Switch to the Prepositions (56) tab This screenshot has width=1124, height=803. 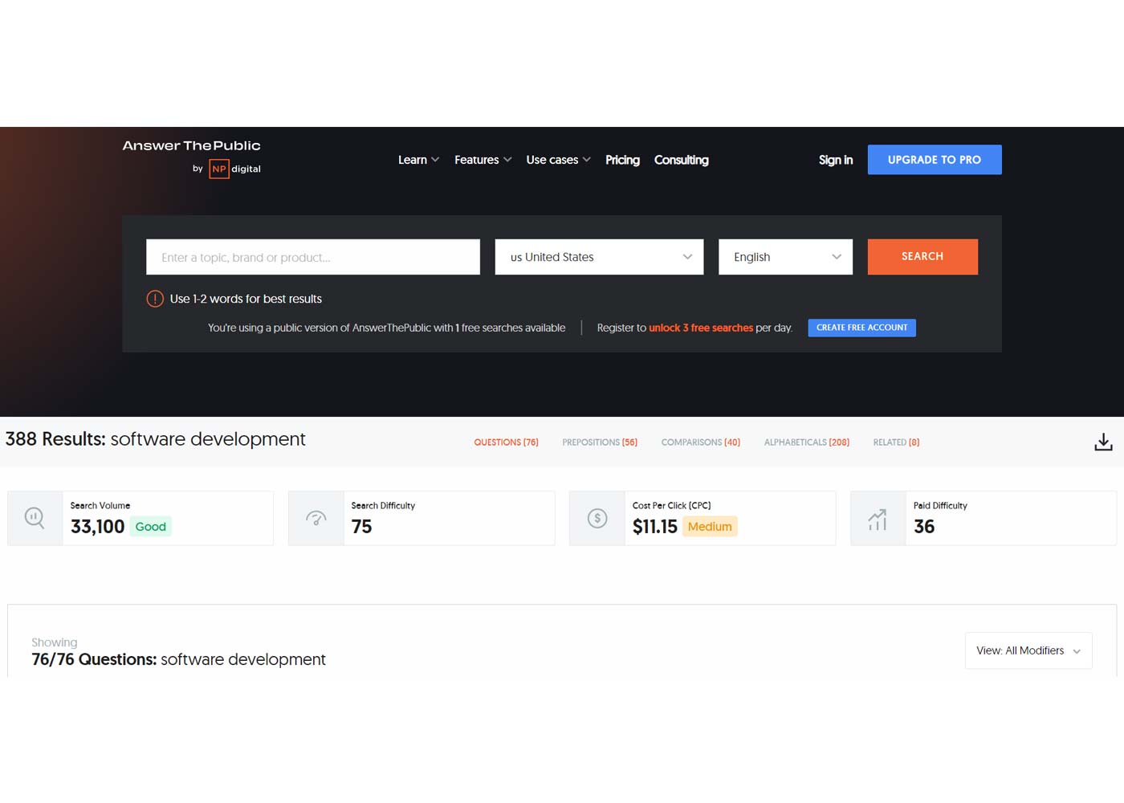coord(600,442)
